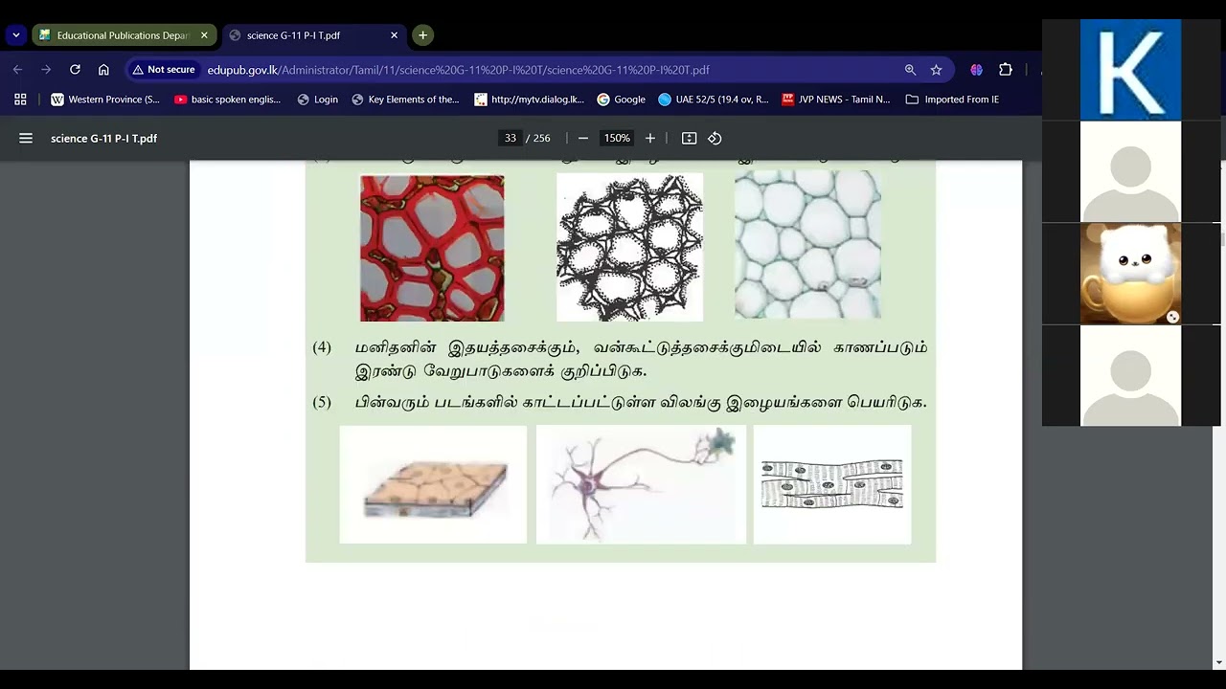Click the Not secure site info badge
The height and width of the screenshot is (689, 1226).
(x=164, y=70)
